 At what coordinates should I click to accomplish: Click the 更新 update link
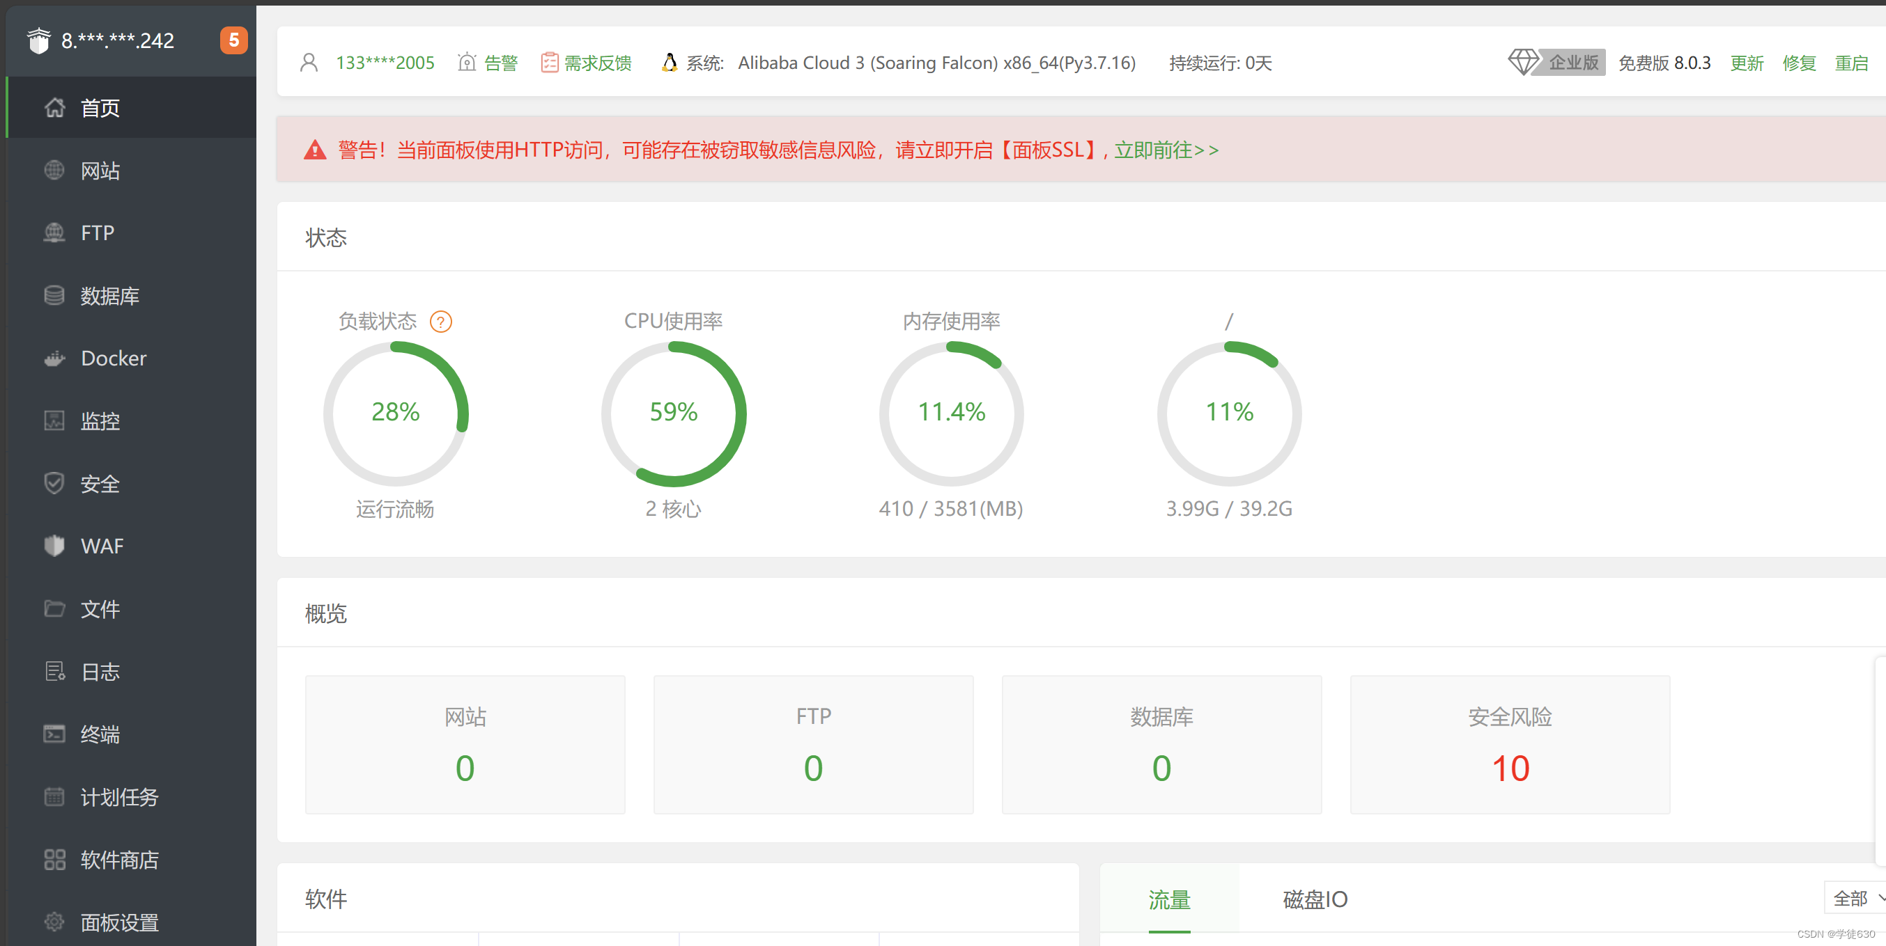click(1747, 63)
